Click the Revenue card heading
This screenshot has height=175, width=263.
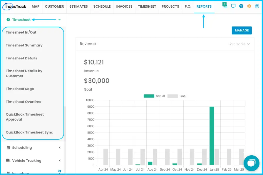tap(88, 44)
